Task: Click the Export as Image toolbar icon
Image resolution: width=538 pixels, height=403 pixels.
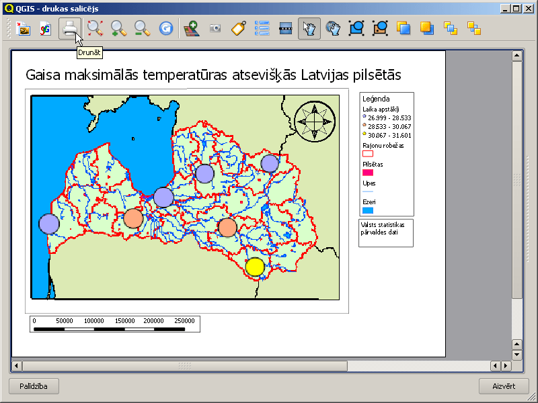Action: (24, 29)
